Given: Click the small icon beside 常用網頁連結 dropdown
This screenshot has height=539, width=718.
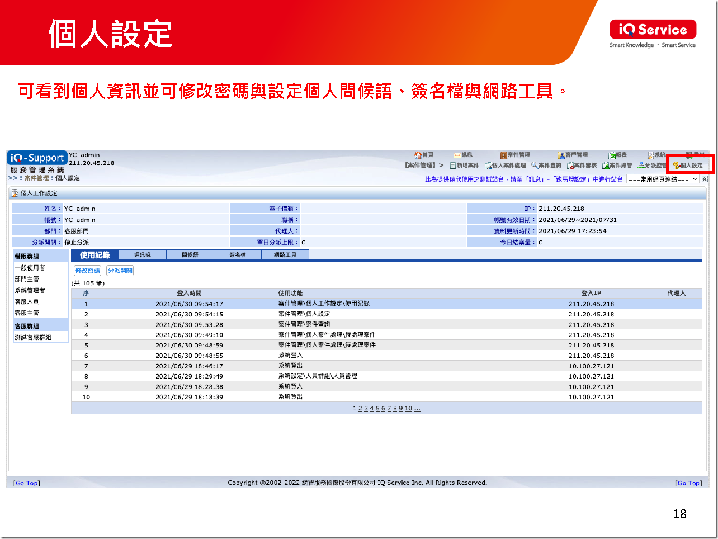Looking at the screenshot, I should [705, 179].
